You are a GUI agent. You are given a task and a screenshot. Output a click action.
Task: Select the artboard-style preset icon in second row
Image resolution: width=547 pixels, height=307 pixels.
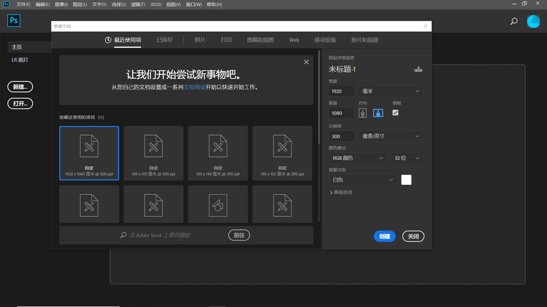218,205
